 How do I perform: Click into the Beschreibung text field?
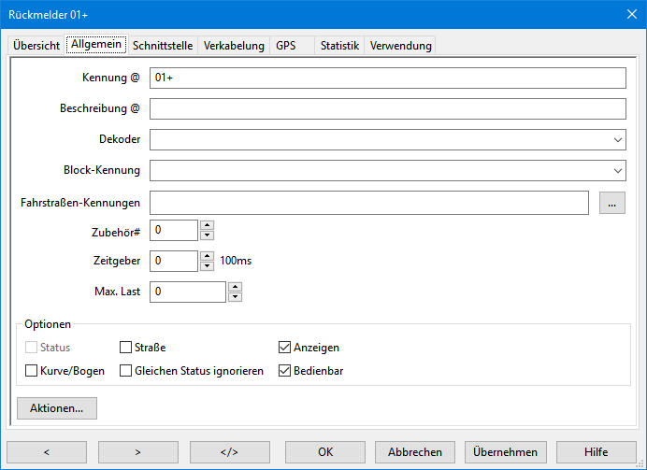coord(387,108)
